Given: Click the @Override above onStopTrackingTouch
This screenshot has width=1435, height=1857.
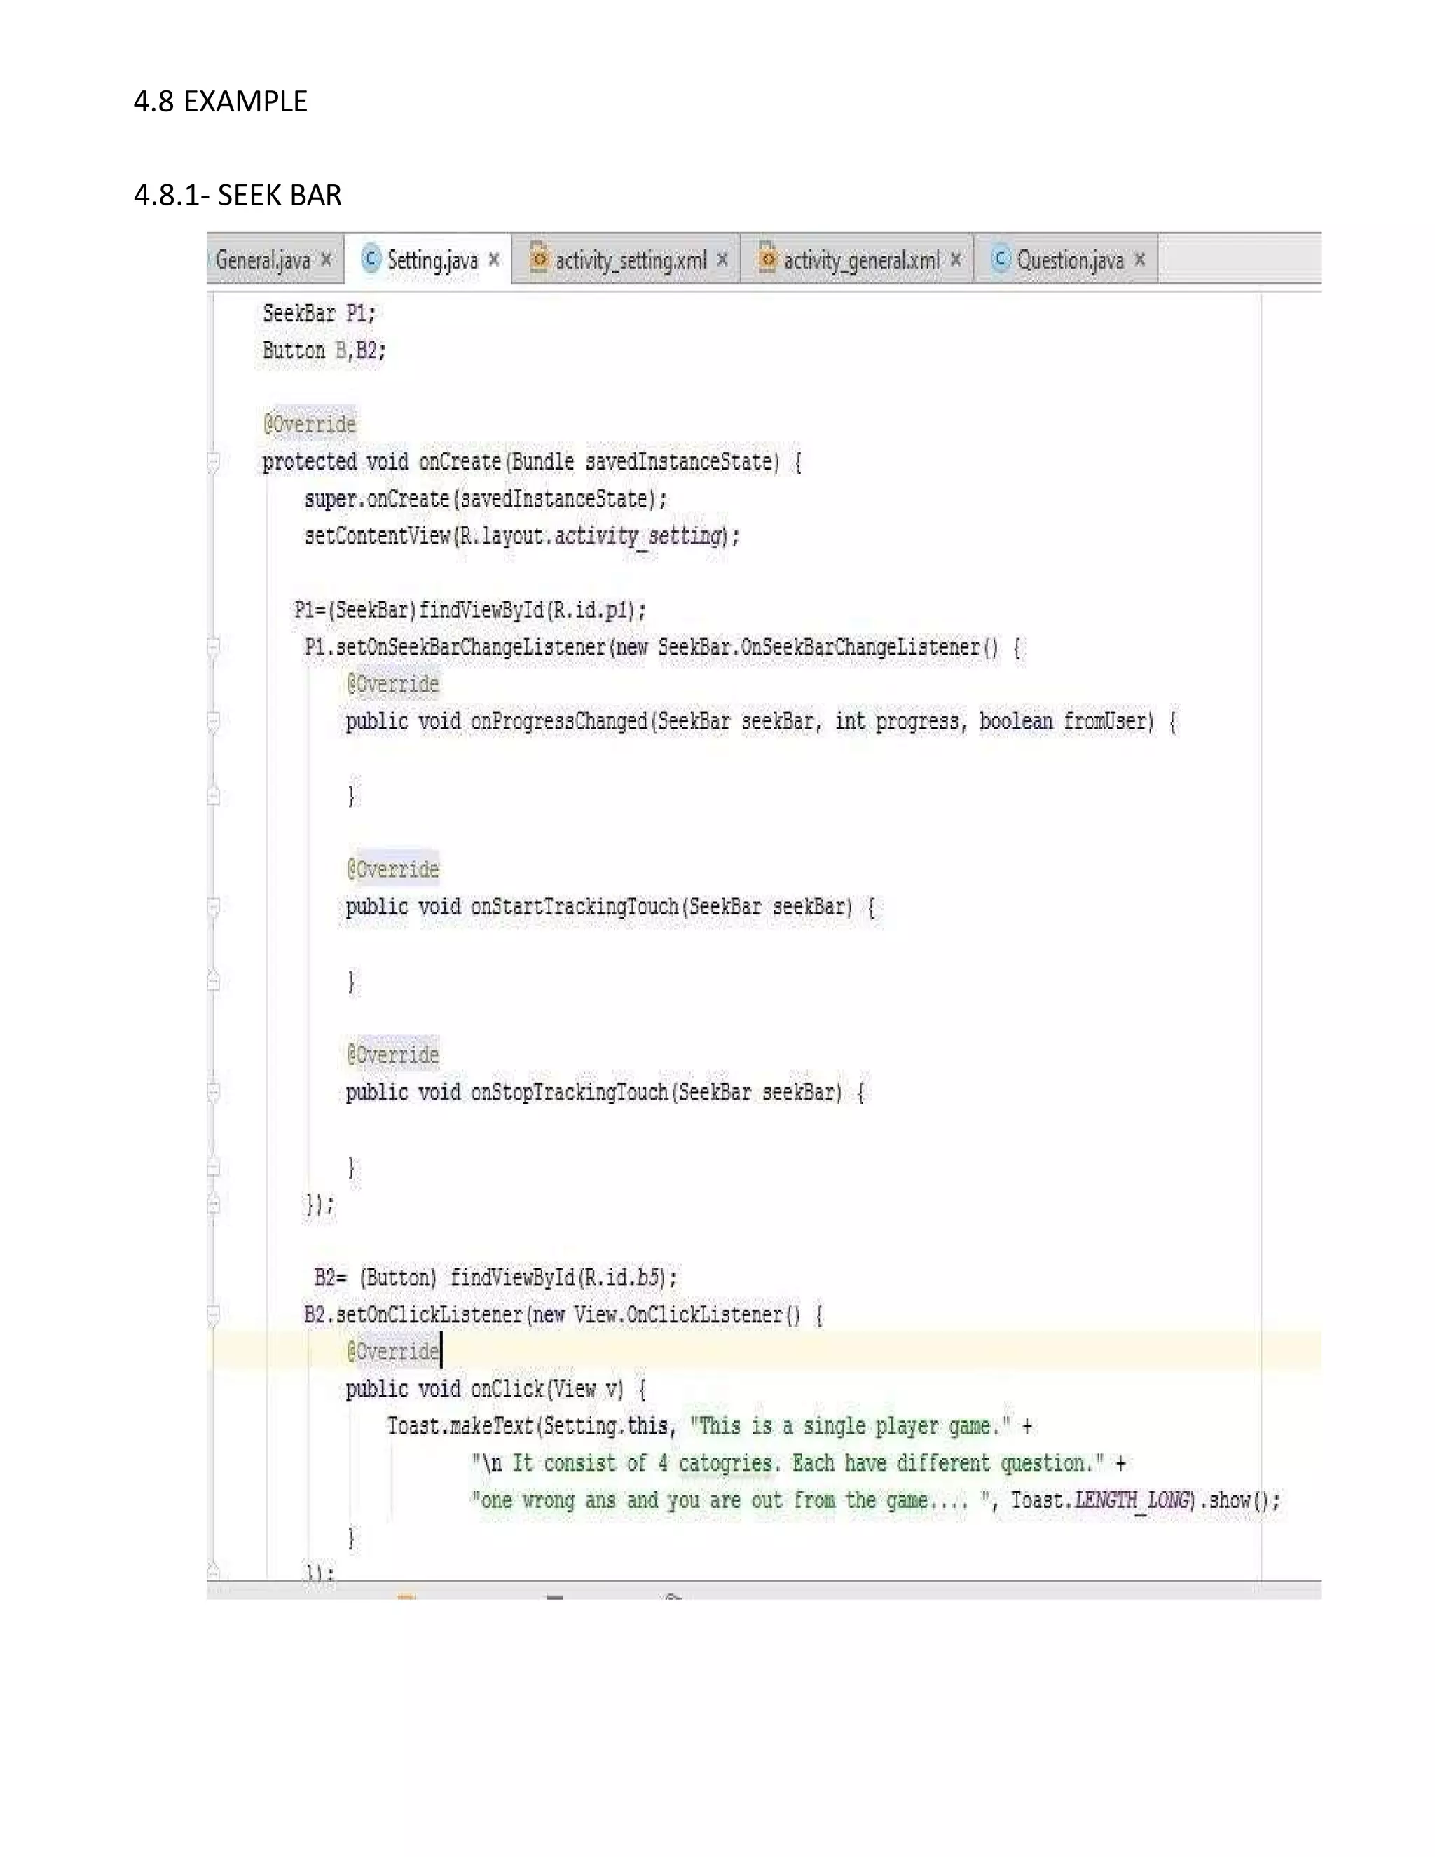Looking at the screenshot, I should click(x=393, y=1055).
